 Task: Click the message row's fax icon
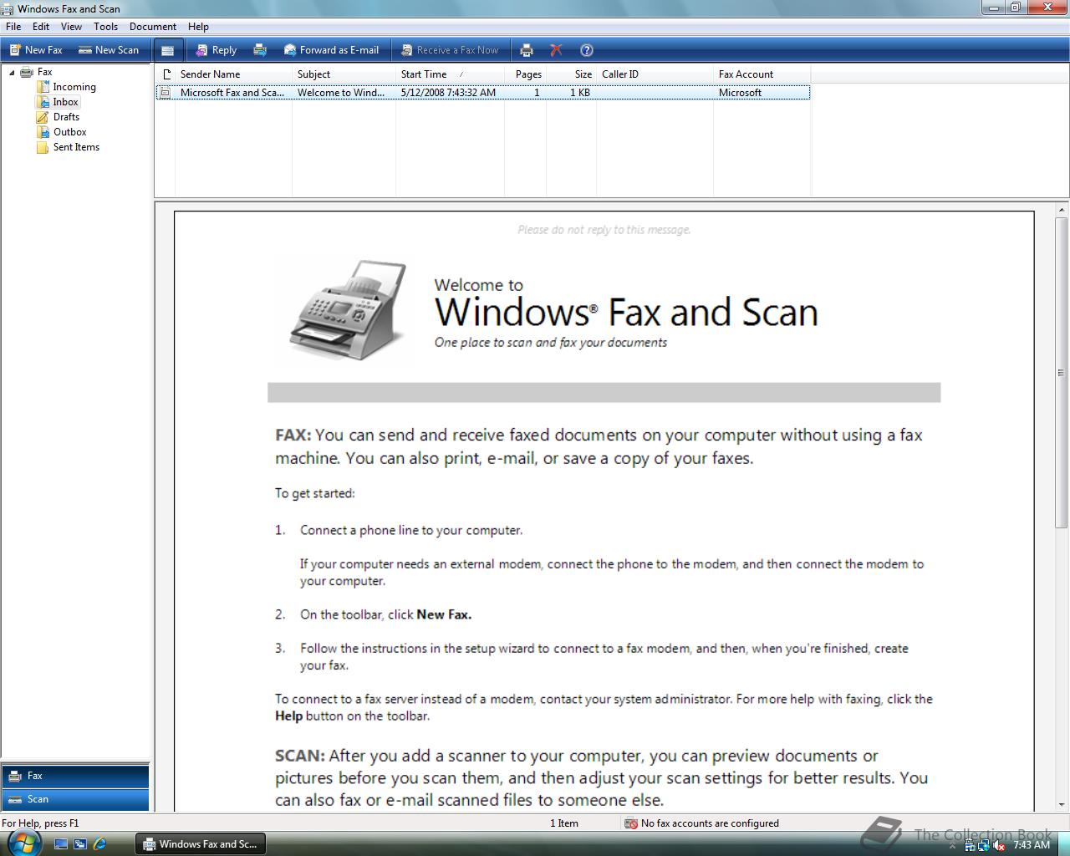click(166, 93)
